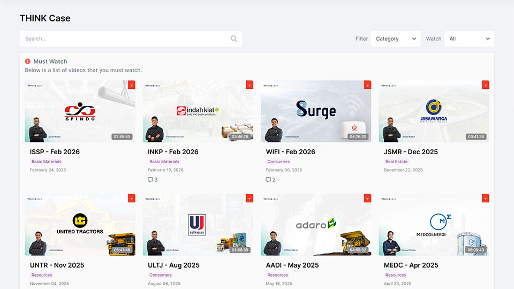
Task: Play the Surge WIFI video thumbnail
Action: coord(316,111)
